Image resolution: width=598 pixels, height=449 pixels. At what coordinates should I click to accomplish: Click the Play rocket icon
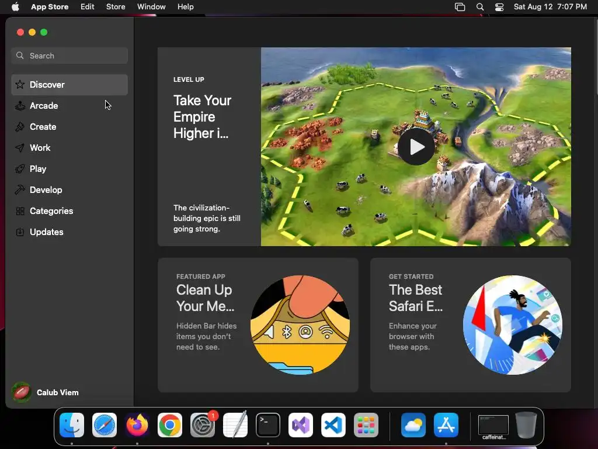coord(20,169)
